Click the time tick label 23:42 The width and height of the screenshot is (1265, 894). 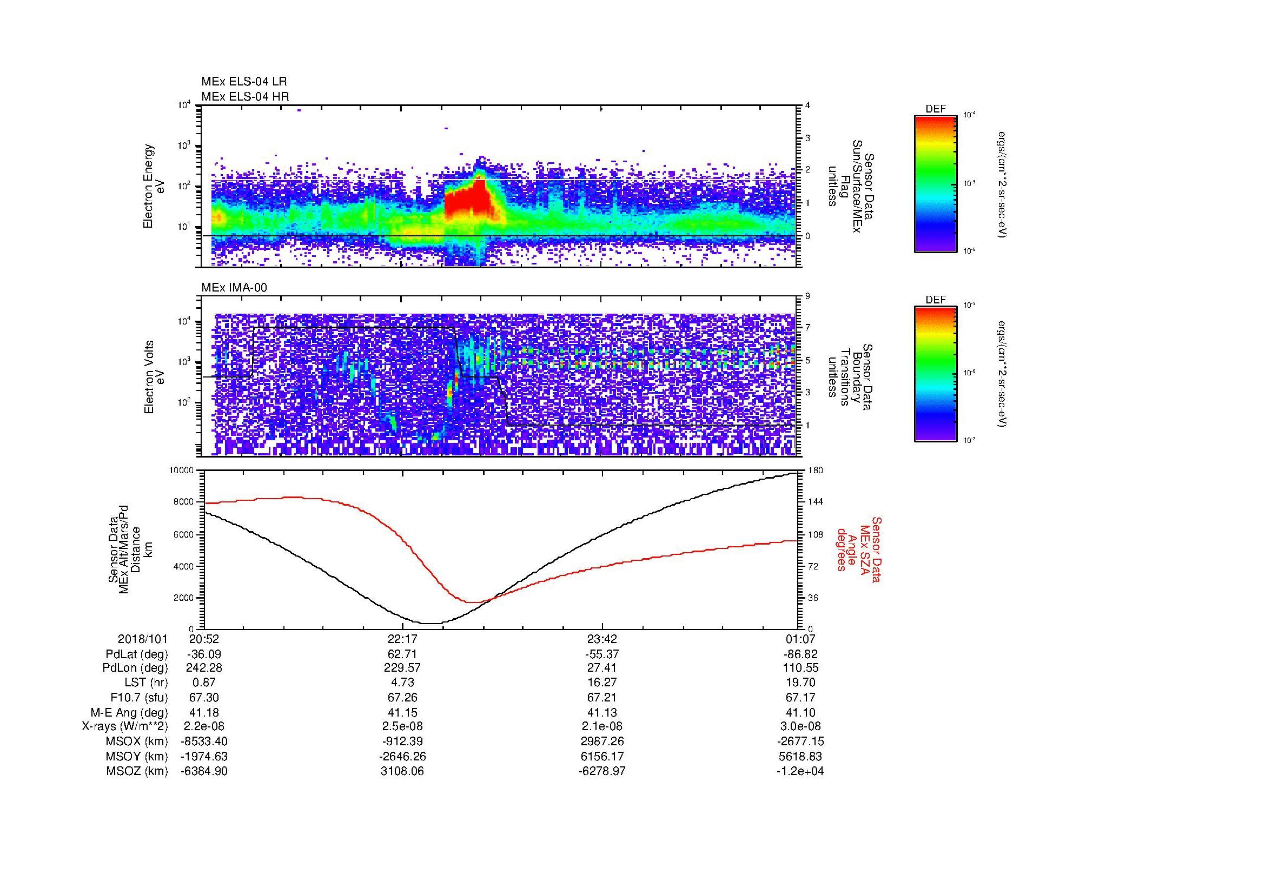coord(602,639)
